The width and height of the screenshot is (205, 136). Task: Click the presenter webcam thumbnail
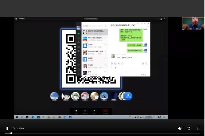(x=193, y=24)
